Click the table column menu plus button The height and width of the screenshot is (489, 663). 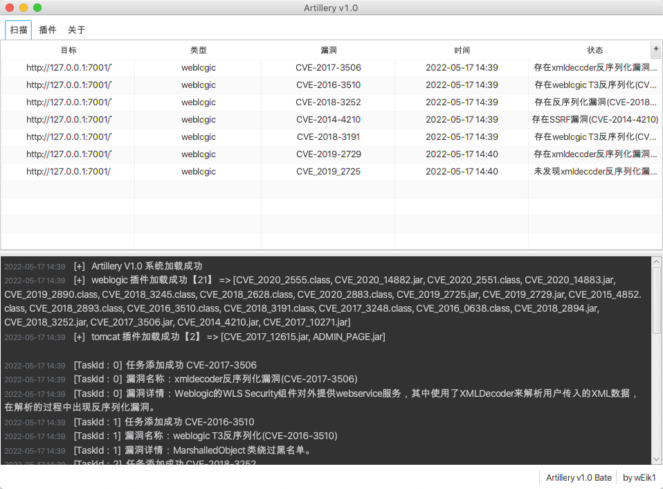[656, 49]
